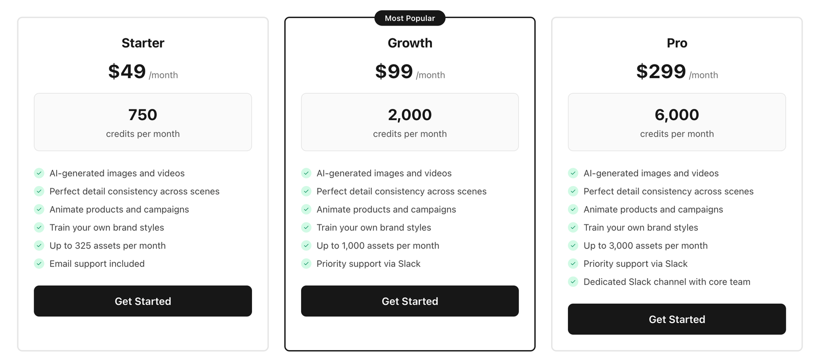Click the checkmark beside Animate products on Growth
The image size is (818, 363).
[306, 210]
